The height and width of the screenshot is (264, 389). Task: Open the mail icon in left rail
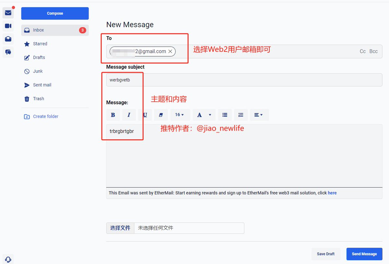tap(8, 13)
